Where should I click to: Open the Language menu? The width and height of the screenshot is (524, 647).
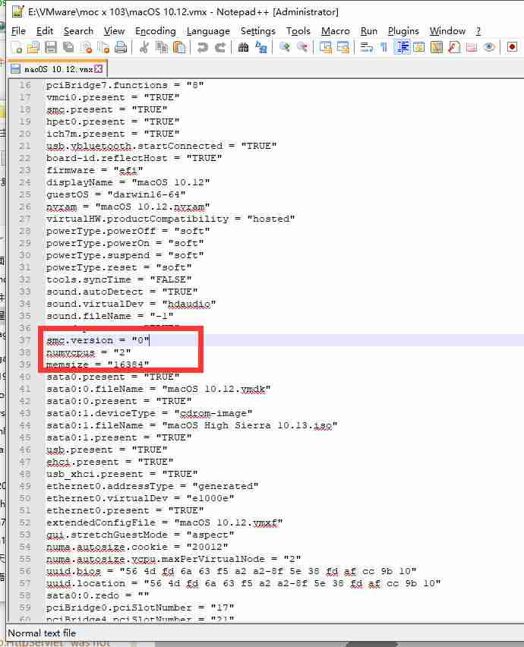pos(208,31)
